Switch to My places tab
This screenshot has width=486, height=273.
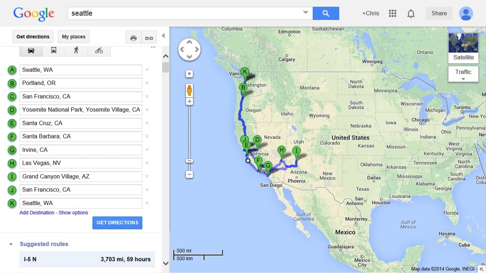coord(74,37)
